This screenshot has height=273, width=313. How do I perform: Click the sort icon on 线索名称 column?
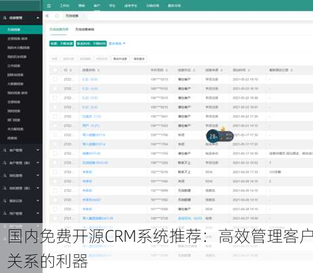click(98, 70)
